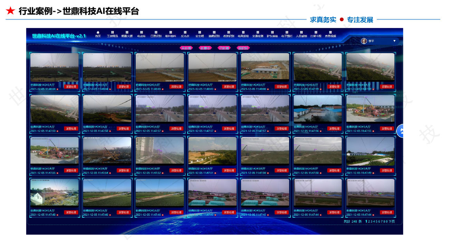Click the 打架斗殴 nav icon
Viewport: 449px width, 245px height.
pyautogui.click(x=316, y=34)
